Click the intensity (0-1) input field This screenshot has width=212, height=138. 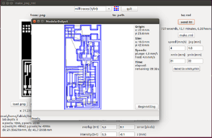(109, 134)
